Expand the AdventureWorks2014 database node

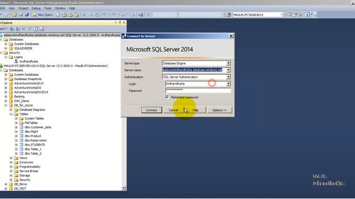[x=6, y=83]
